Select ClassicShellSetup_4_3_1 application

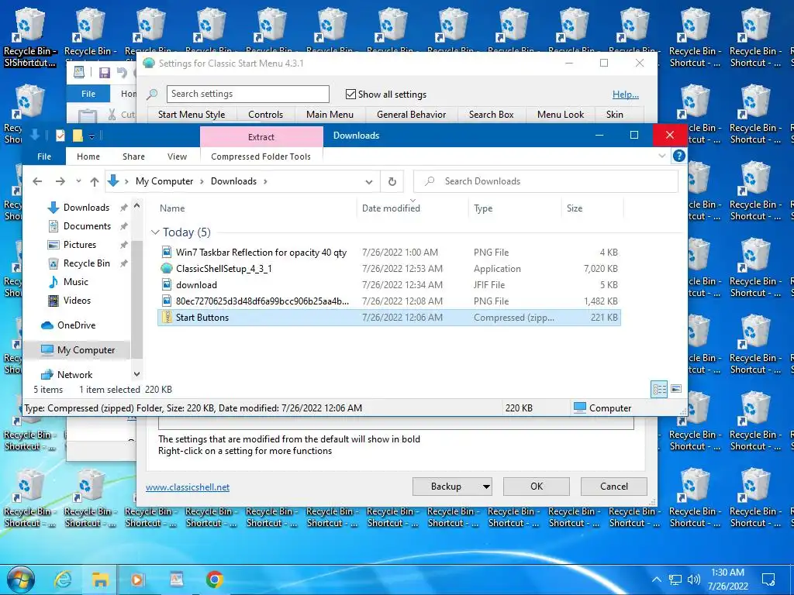pyautogui.click(x=389, y=269)
